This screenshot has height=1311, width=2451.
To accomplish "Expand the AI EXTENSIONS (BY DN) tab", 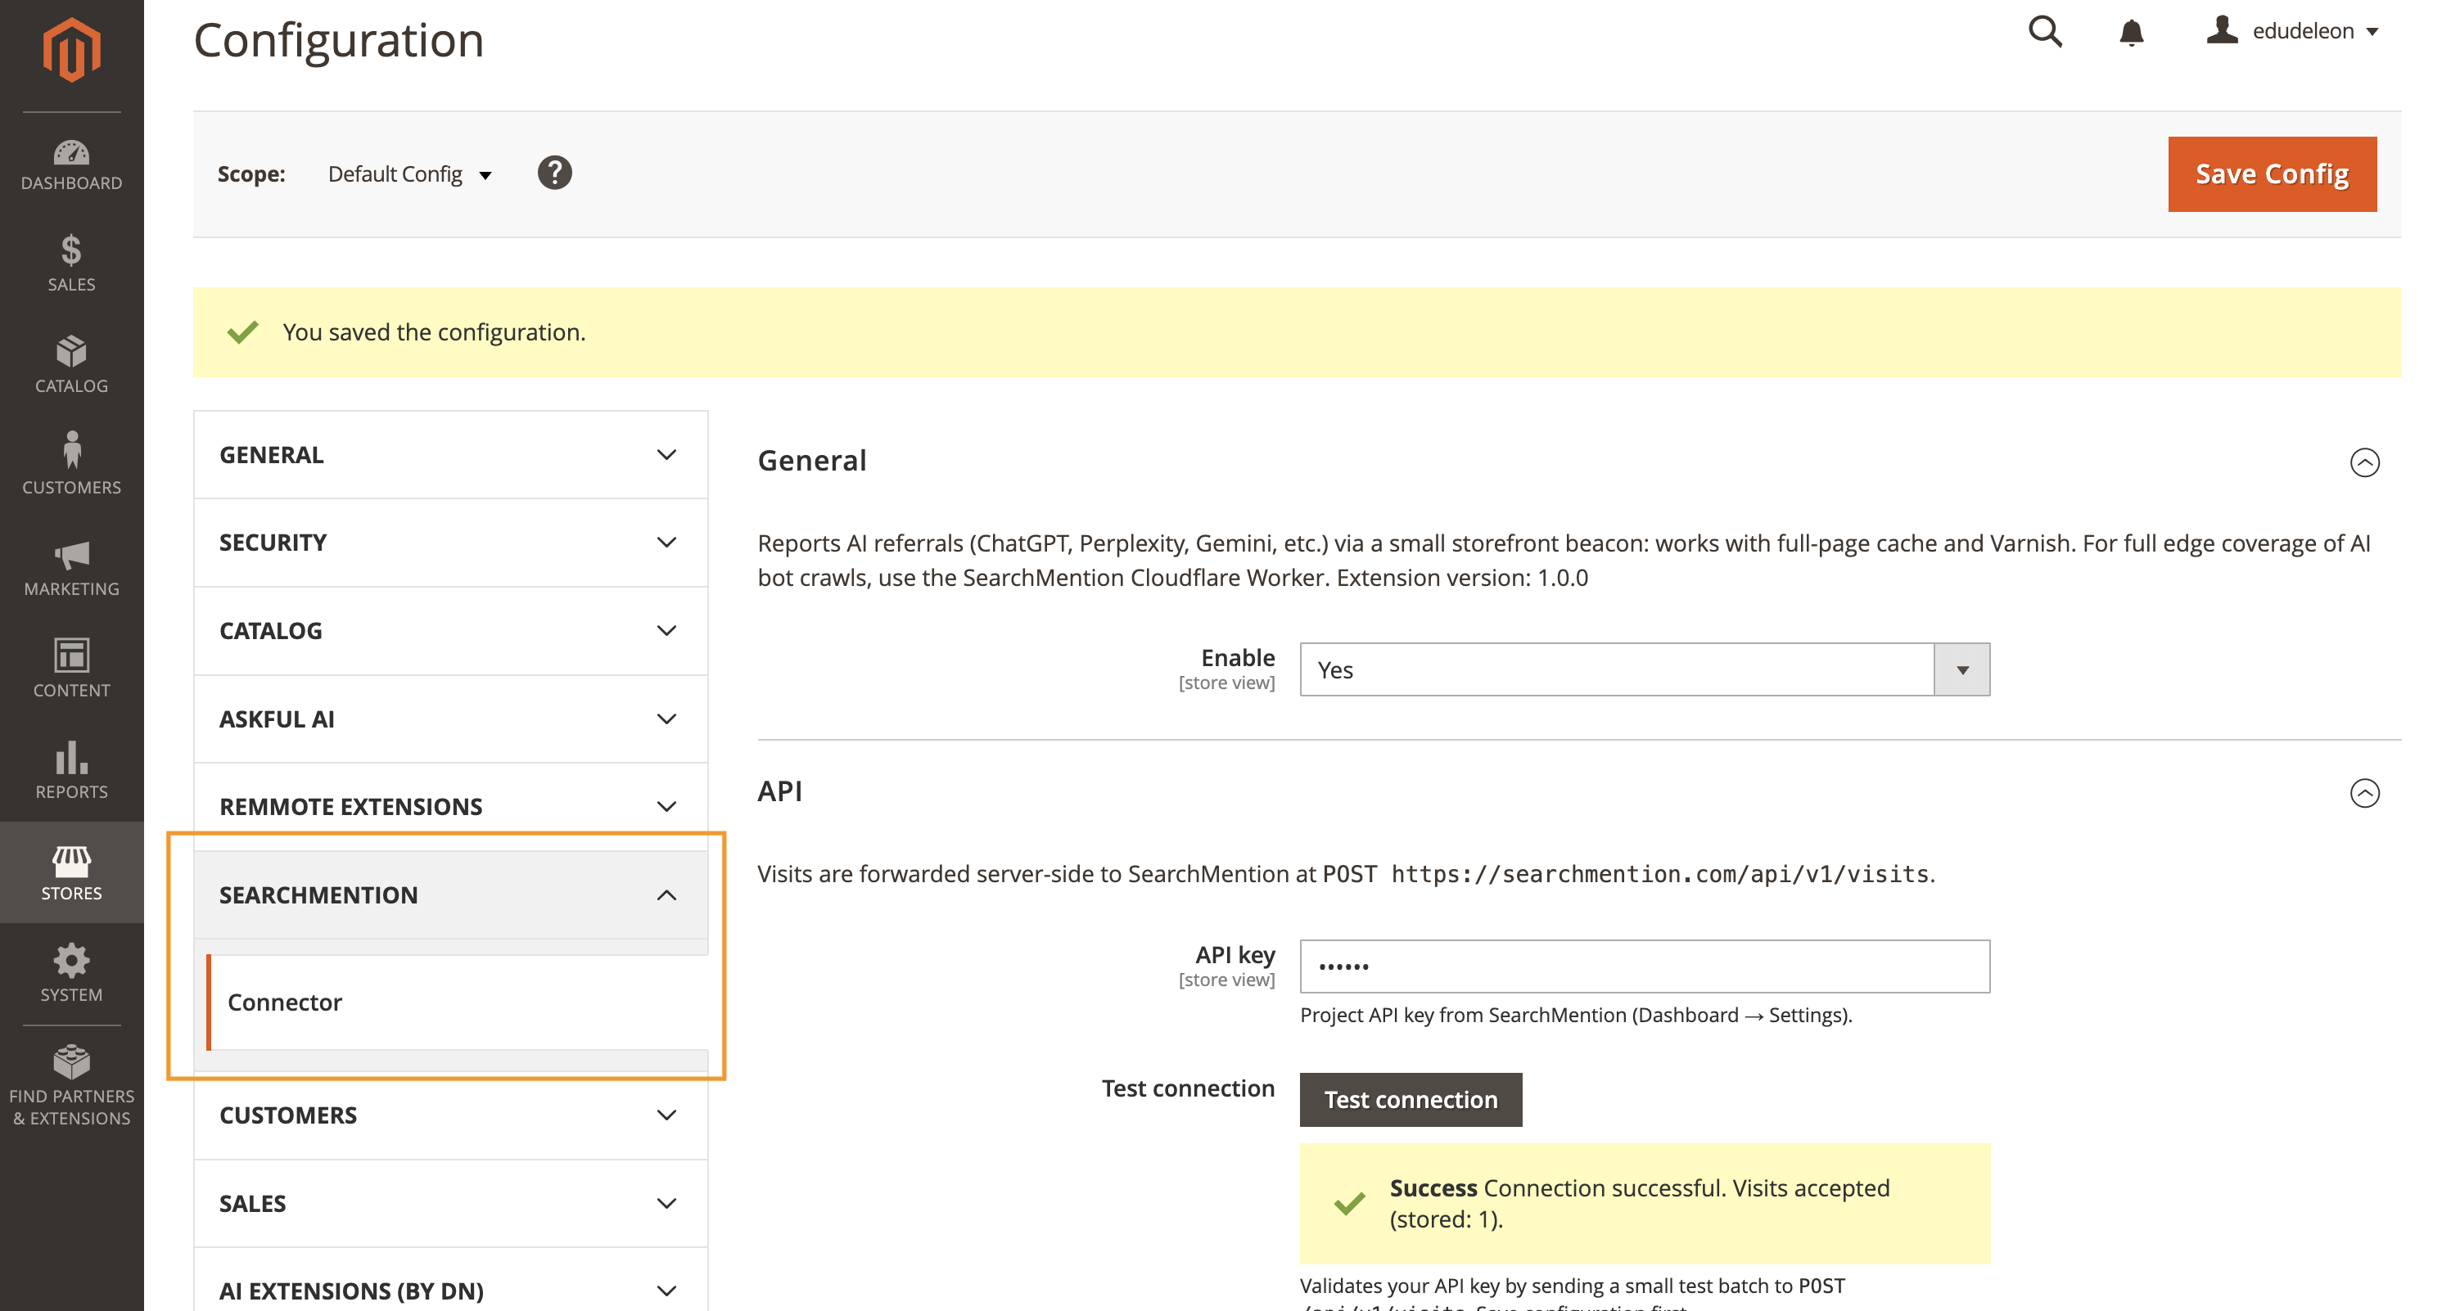I will point(450,1291).
